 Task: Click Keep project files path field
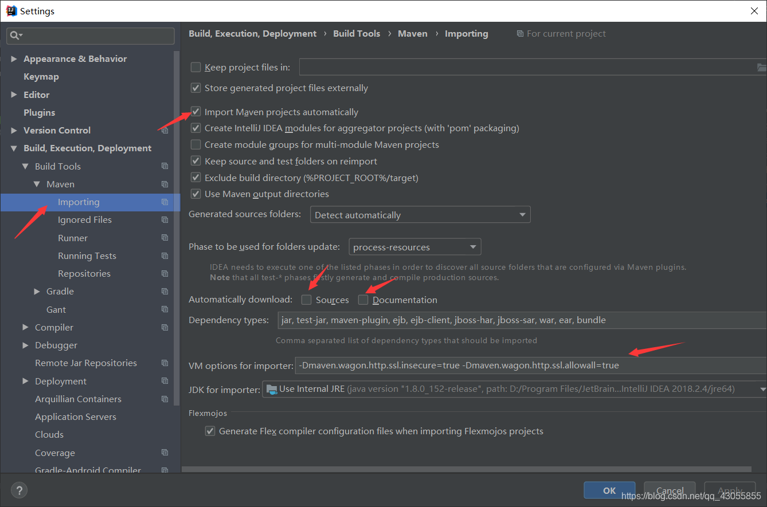tap(527, 67)
